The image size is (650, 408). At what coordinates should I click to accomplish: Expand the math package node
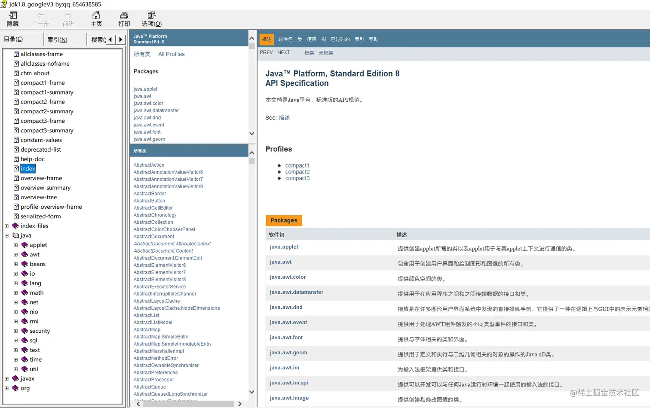16,293
